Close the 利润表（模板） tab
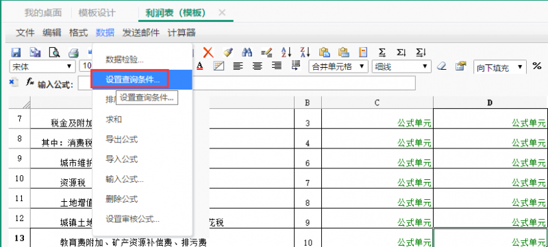548x247 pixels. (x=222, y=13)
